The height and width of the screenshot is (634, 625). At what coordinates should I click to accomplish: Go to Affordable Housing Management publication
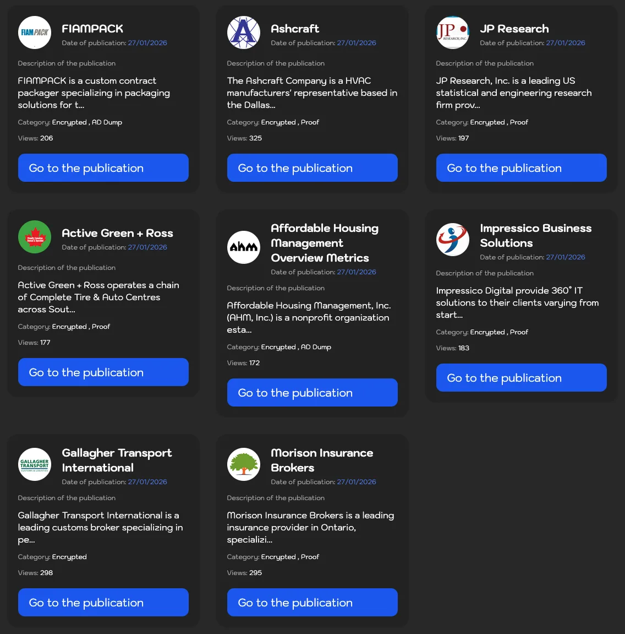[312, 393]
